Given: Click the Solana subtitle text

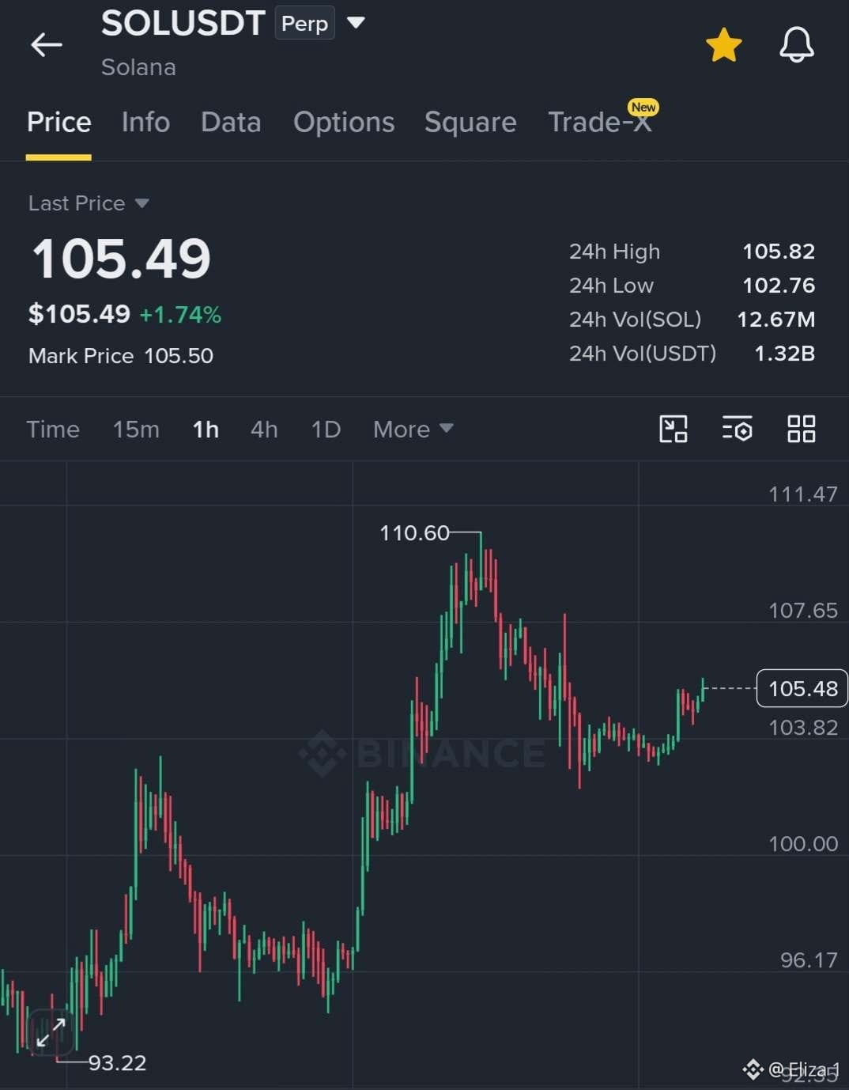Looking at the screenshot, I should (x=138, y=67).
